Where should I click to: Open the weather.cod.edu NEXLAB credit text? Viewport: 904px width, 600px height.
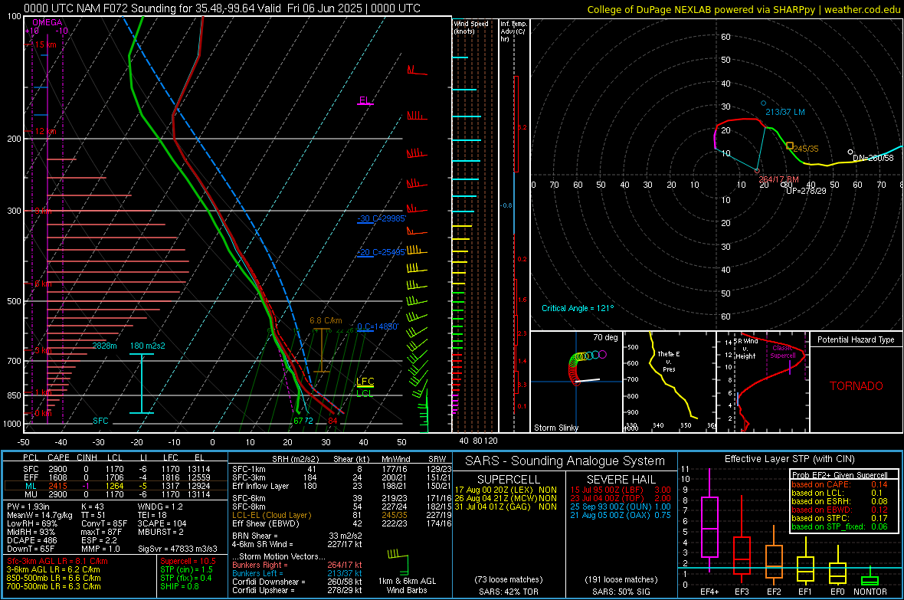click(x=743, y=9)
